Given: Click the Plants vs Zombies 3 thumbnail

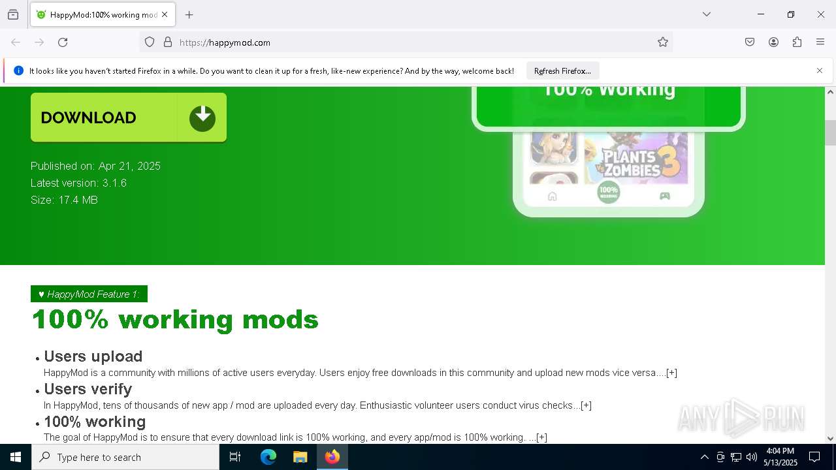Looking at the screenshot, I should pos(635,157).
